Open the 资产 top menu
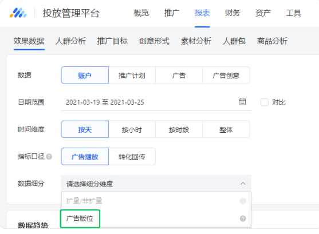 pos(263,13)
